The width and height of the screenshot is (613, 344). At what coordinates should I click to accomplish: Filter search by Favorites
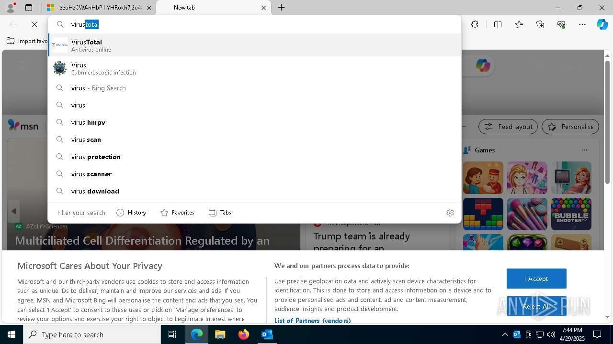point(177,213)
